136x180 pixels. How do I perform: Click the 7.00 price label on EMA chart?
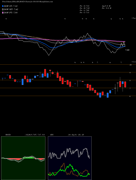point(127,50)
